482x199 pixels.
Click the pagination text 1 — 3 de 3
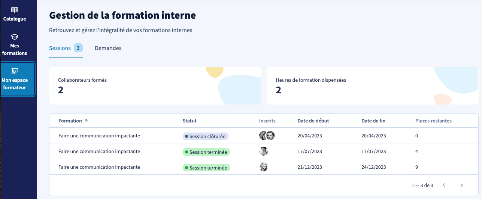tap(422, 185)
